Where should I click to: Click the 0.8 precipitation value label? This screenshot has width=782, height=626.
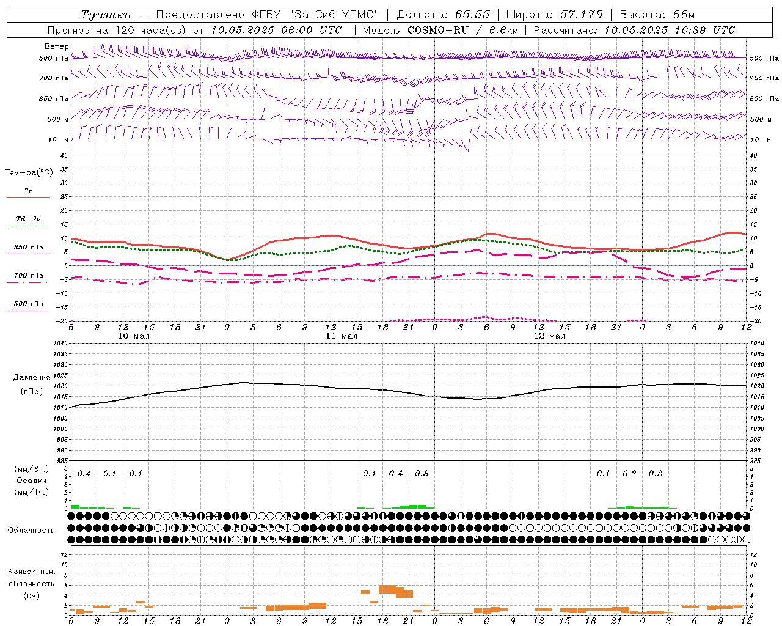tap(422, 473)
